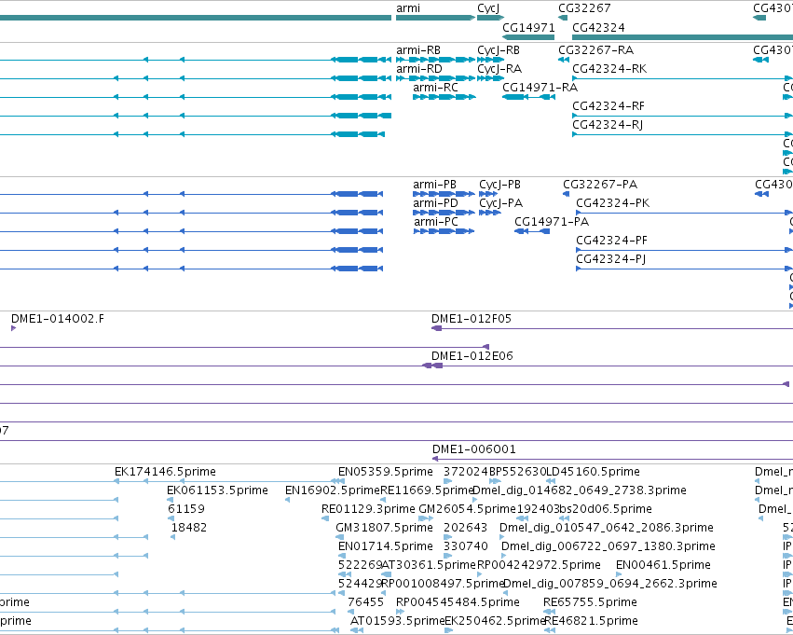Click the EN05359.5prime EST label
The width and height of the screenshot is (793, 635).
click(386, 473)
